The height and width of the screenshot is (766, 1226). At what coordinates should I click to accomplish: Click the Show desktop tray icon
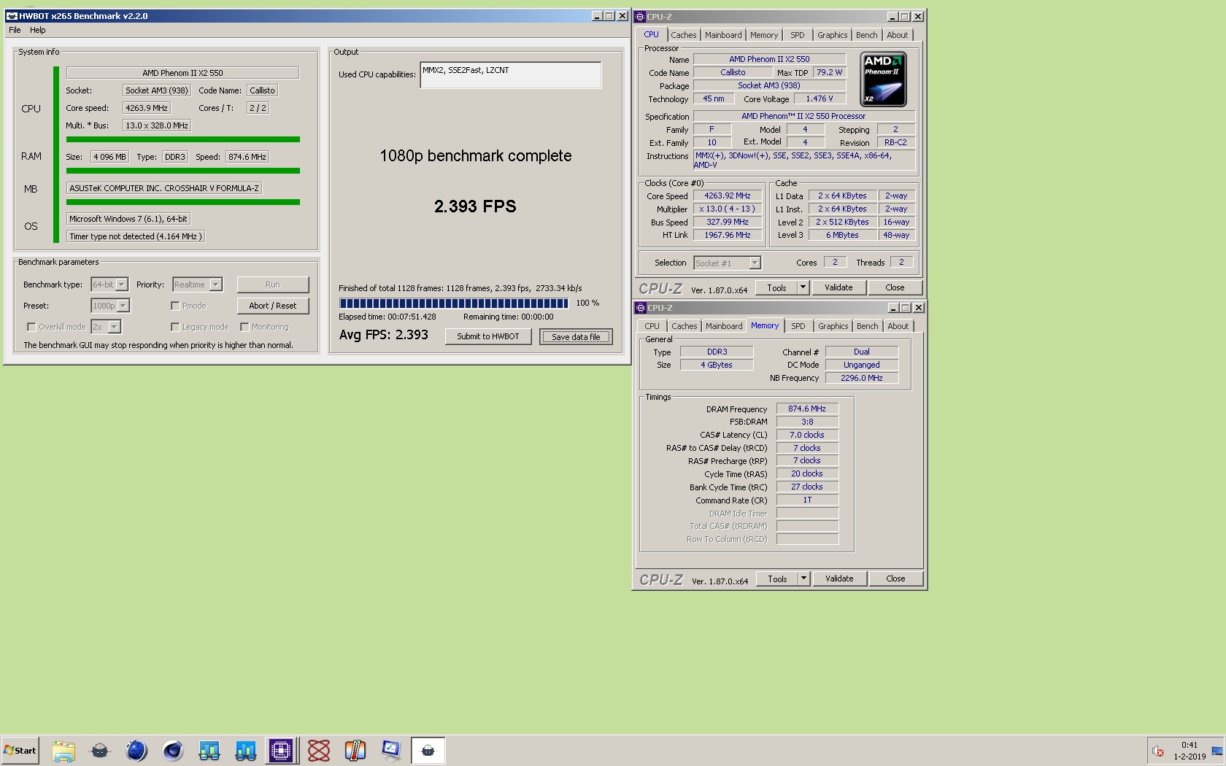[x=1217, y=751]
